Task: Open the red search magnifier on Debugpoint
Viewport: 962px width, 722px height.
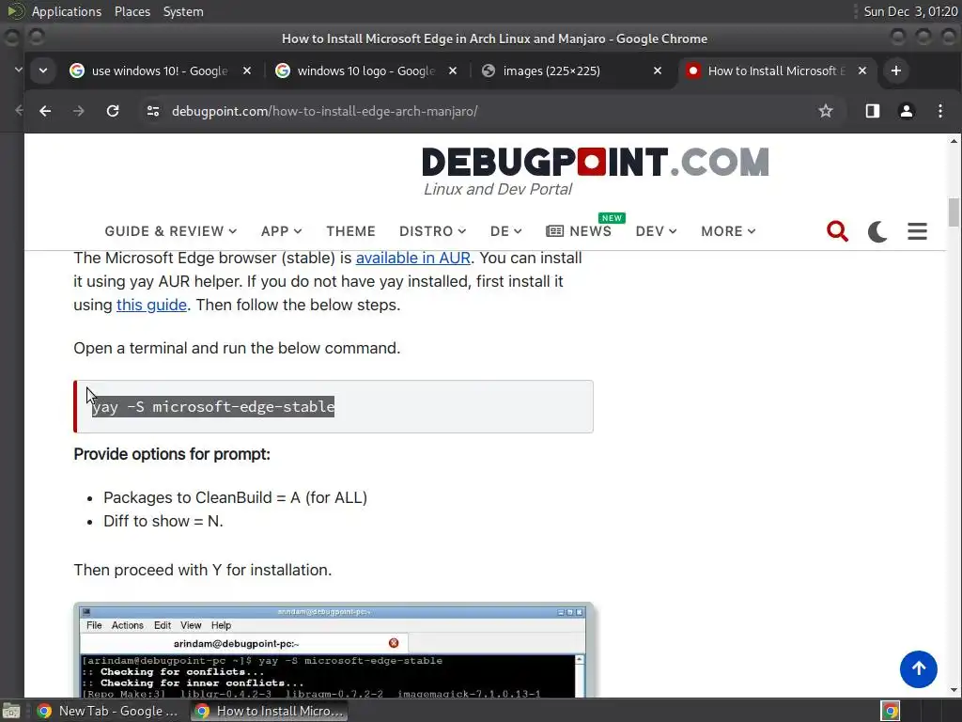Action: (x=837, y=231)
